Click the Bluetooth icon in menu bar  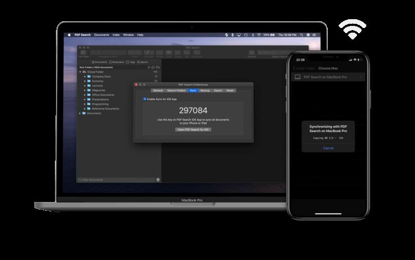[x=253, y=35]
